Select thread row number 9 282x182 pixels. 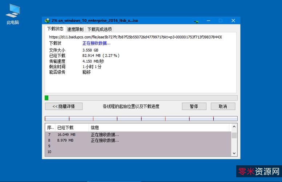pos(138,146)
